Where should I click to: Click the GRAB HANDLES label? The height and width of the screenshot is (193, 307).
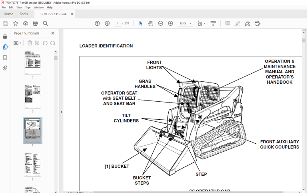pyautogui.click(x=145, y=84)
